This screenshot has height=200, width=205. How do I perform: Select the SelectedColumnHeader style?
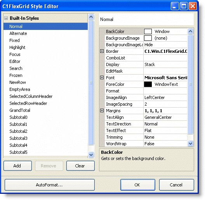click(45, 96)
